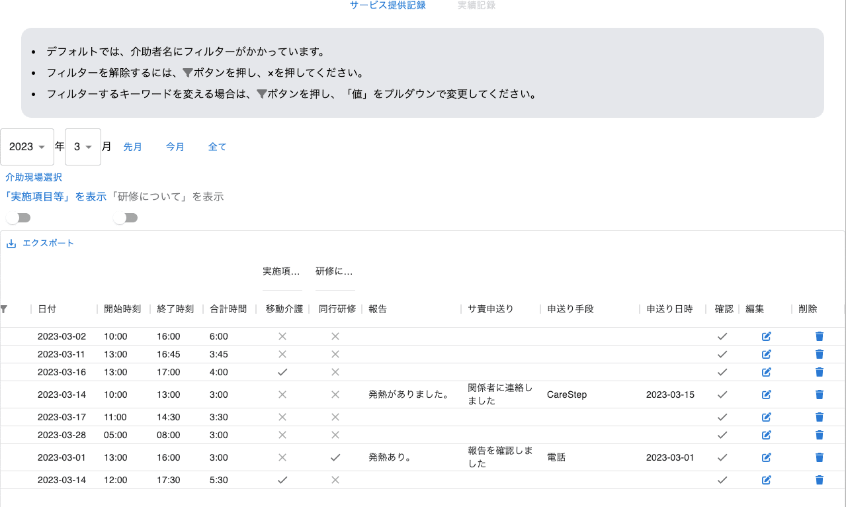Click the 日付 column header to sort
This screenshot has height=507, width=846.
[x=47, y=309]
